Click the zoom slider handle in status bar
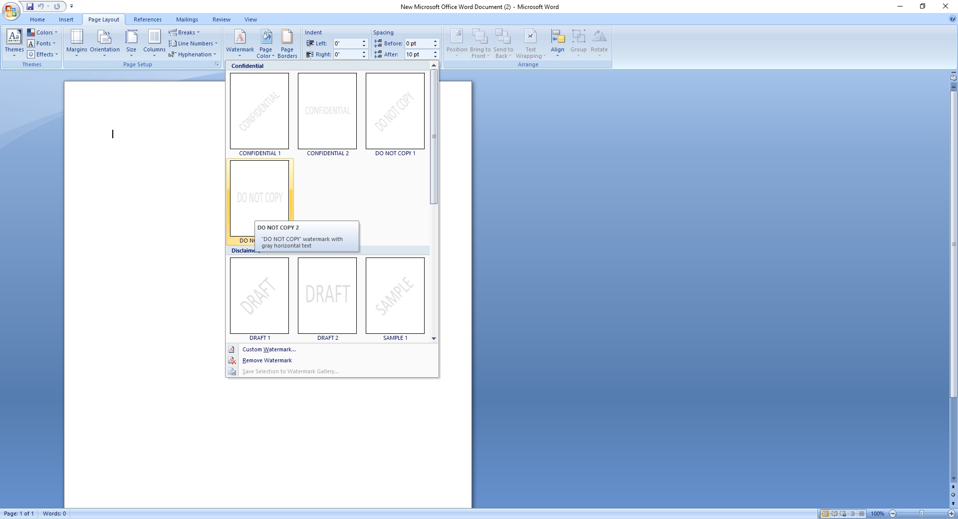Viewport: 958px width, 519px height. (x=922, y=514)
